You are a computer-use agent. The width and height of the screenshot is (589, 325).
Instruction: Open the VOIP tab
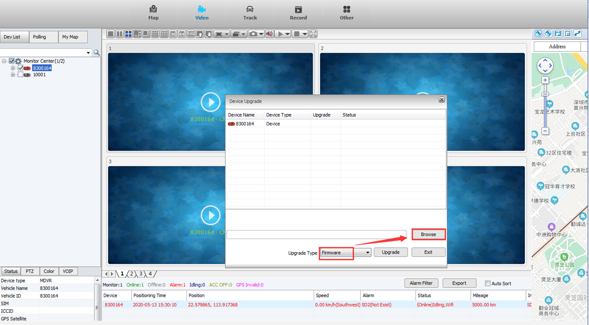click(68, 271)
